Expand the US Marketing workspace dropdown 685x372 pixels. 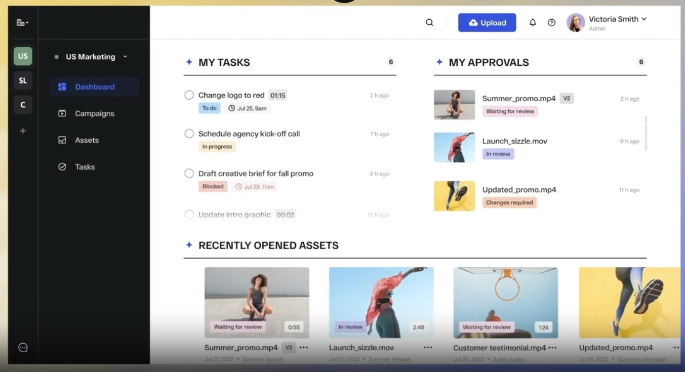coord(126,57)
